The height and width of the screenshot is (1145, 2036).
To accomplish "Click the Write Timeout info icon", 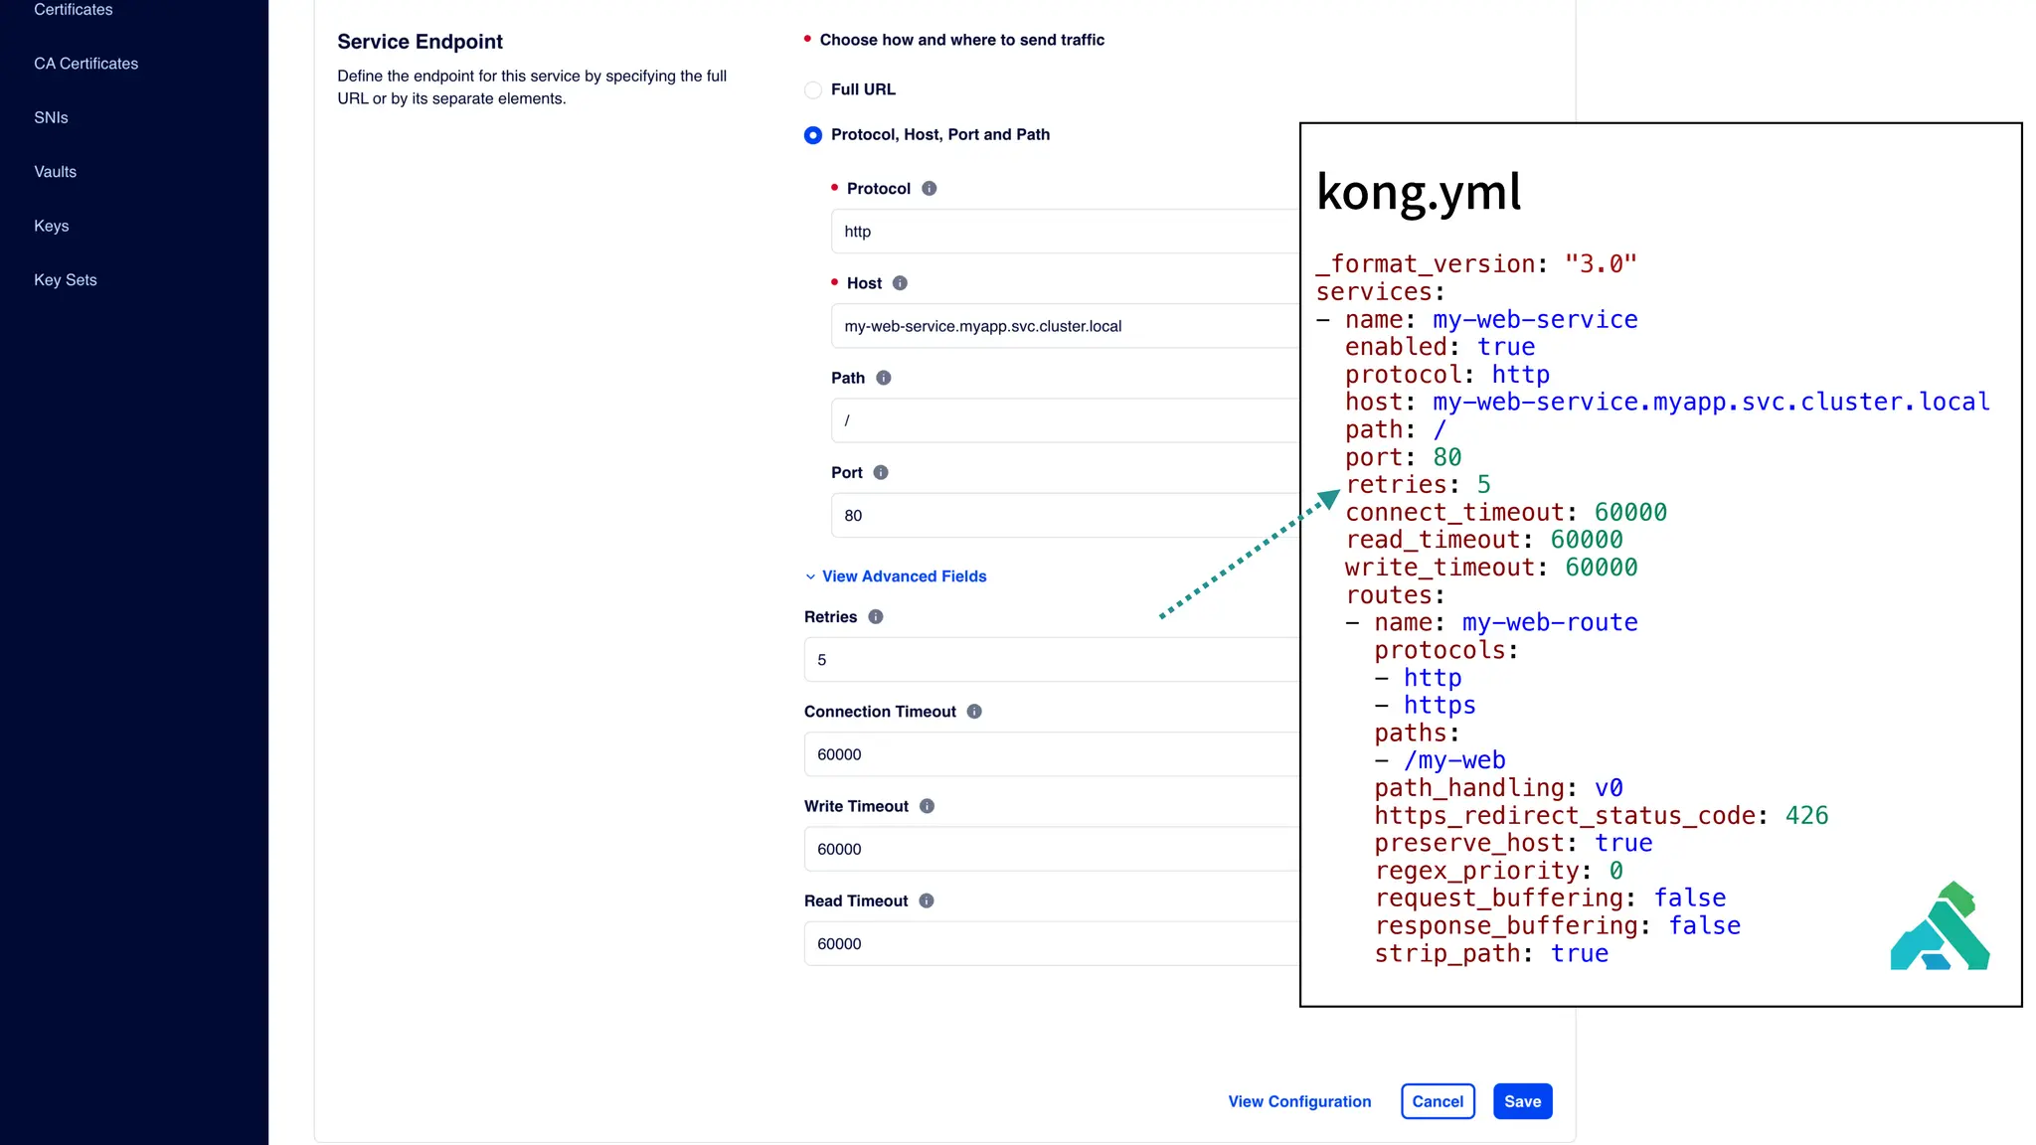I will click(x=927, y=806).
